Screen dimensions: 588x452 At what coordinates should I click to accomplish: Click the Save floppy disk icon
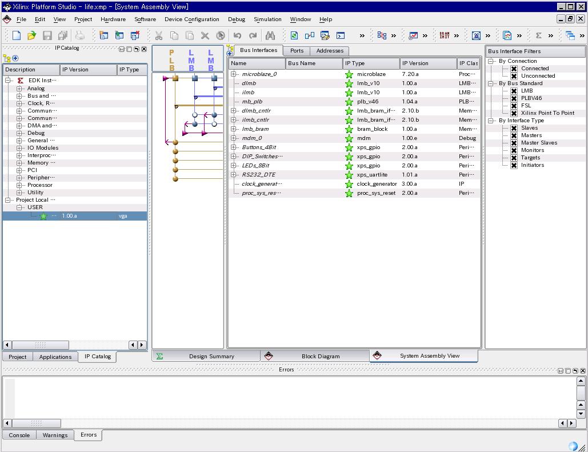(47, 35)
